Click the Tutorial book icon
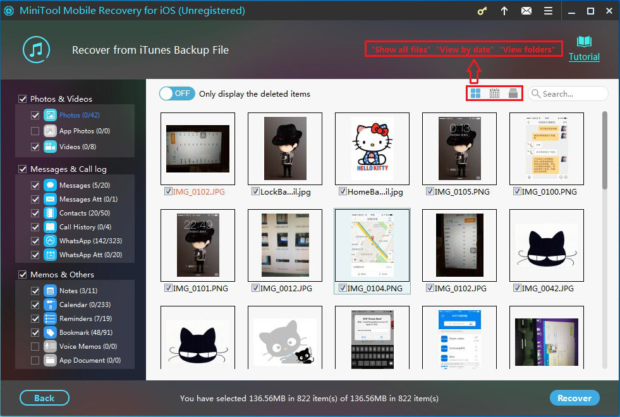620x417 pixels. click(584, 42)
